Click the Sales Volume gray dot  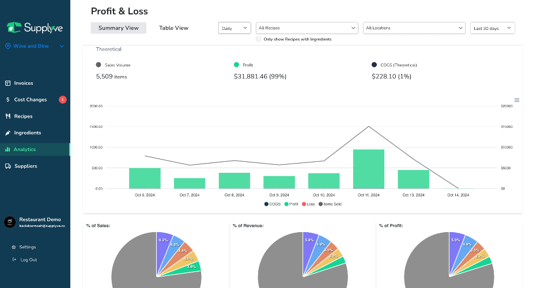[x=99, y=65]
